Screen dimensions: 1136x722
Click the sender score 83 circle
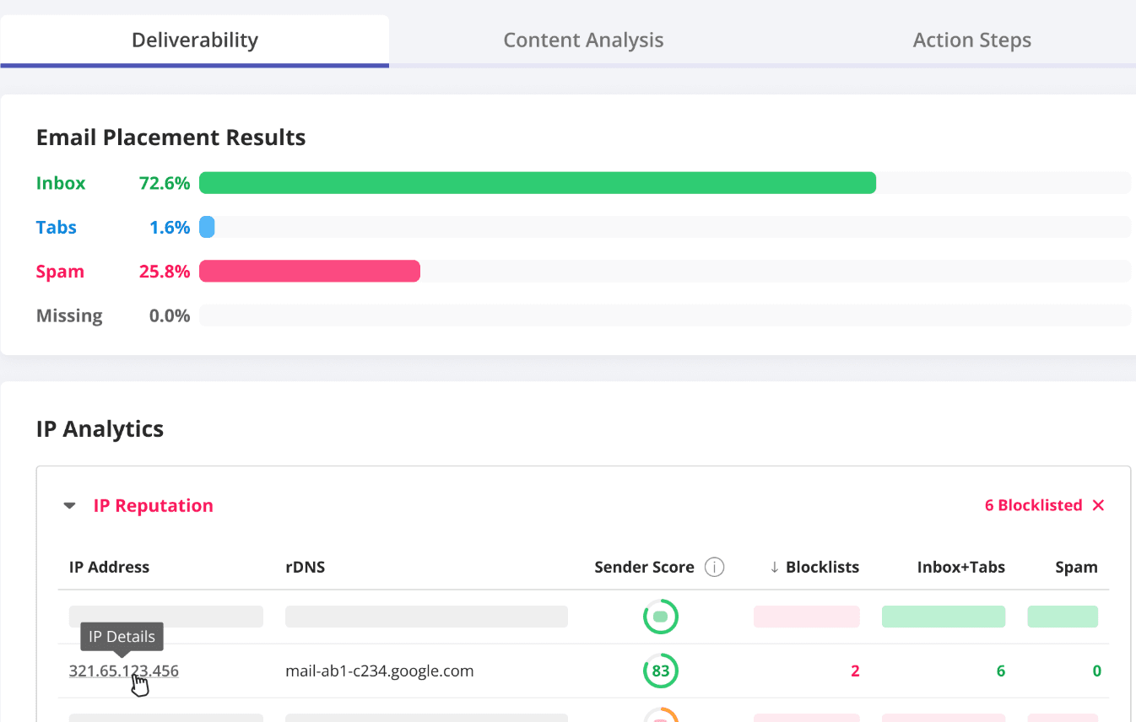point(661,671)
